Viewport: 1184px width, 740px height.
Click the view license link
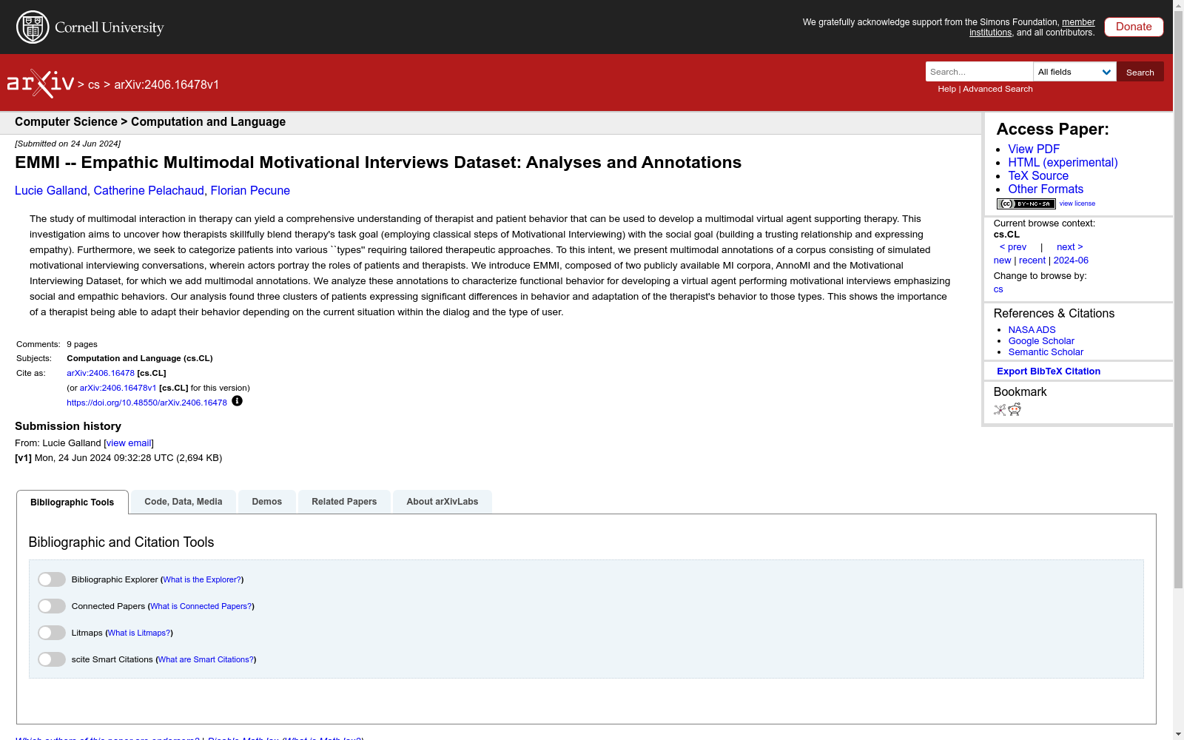tap(1077, 203)
